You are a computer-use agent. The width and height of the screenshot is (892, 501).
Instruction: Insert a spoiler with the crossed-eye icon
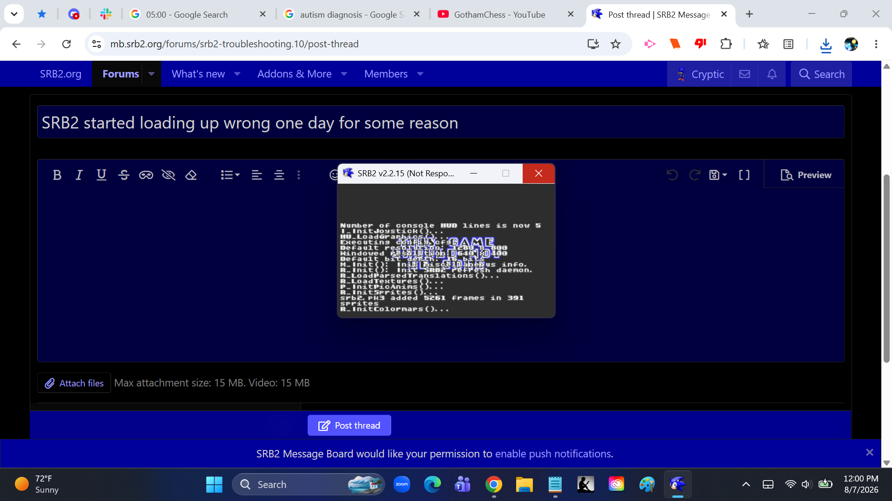pos(168,175)
